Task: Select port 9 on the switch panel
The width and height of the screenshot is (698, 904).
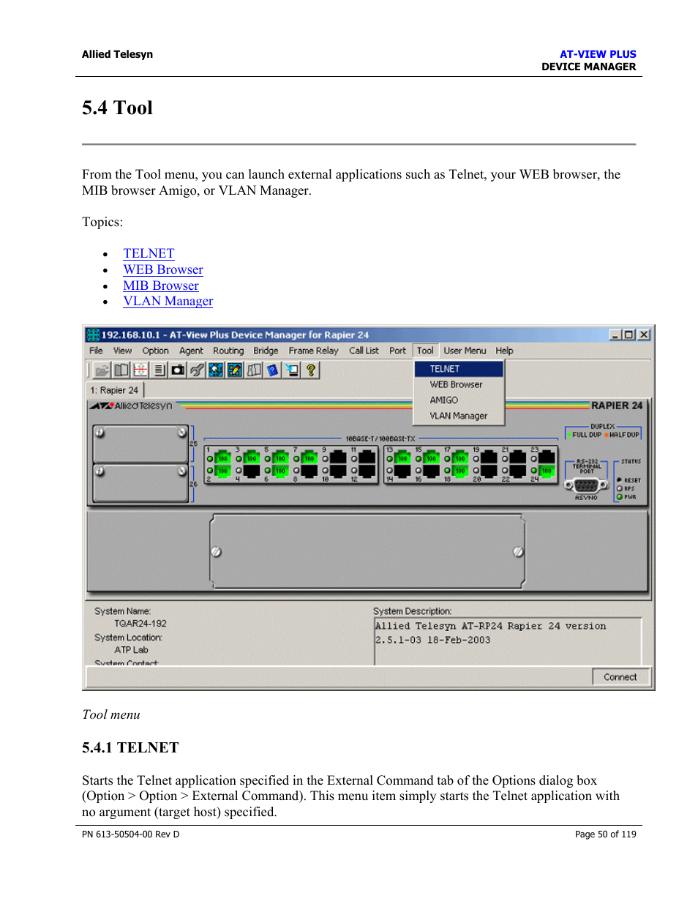Action: tap(338, 458)
